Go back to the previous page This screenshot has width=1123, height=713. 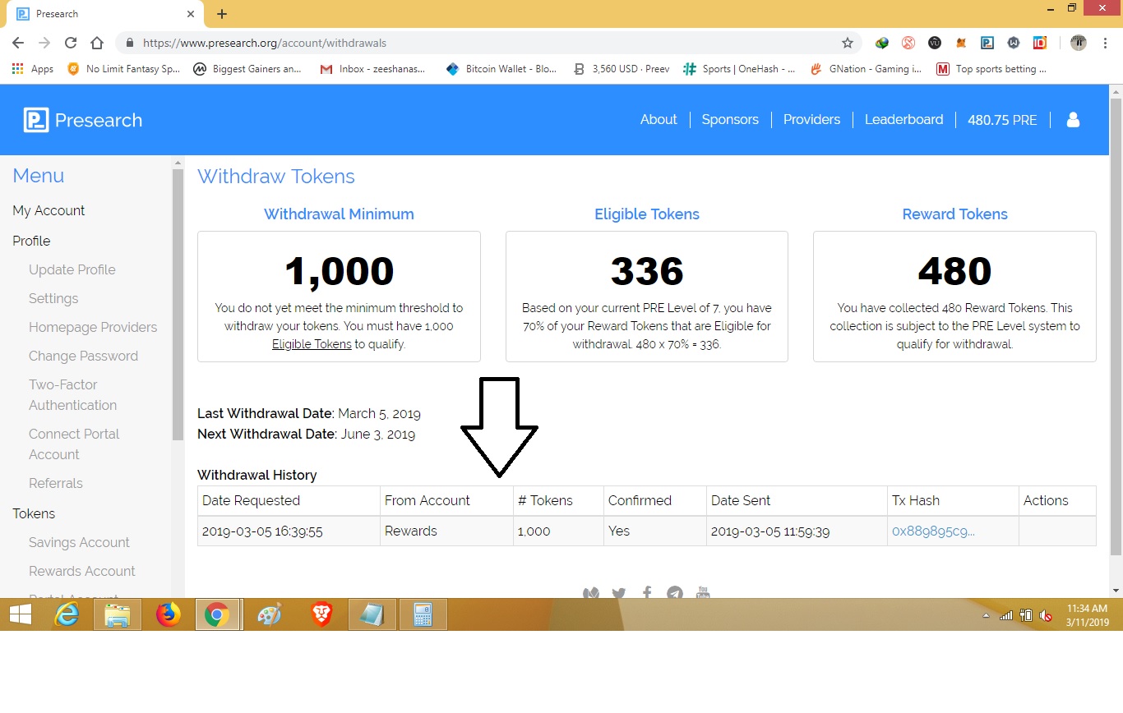click(18, 43)
